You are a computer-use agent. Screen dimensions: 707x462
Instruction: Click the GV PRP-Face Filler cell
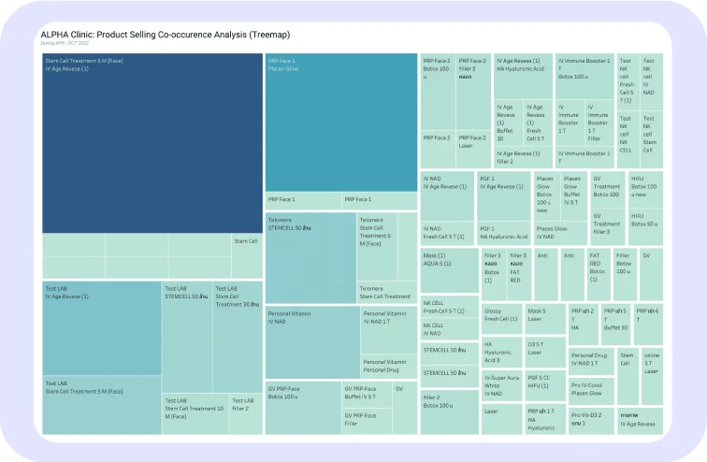tap(367, 422)
